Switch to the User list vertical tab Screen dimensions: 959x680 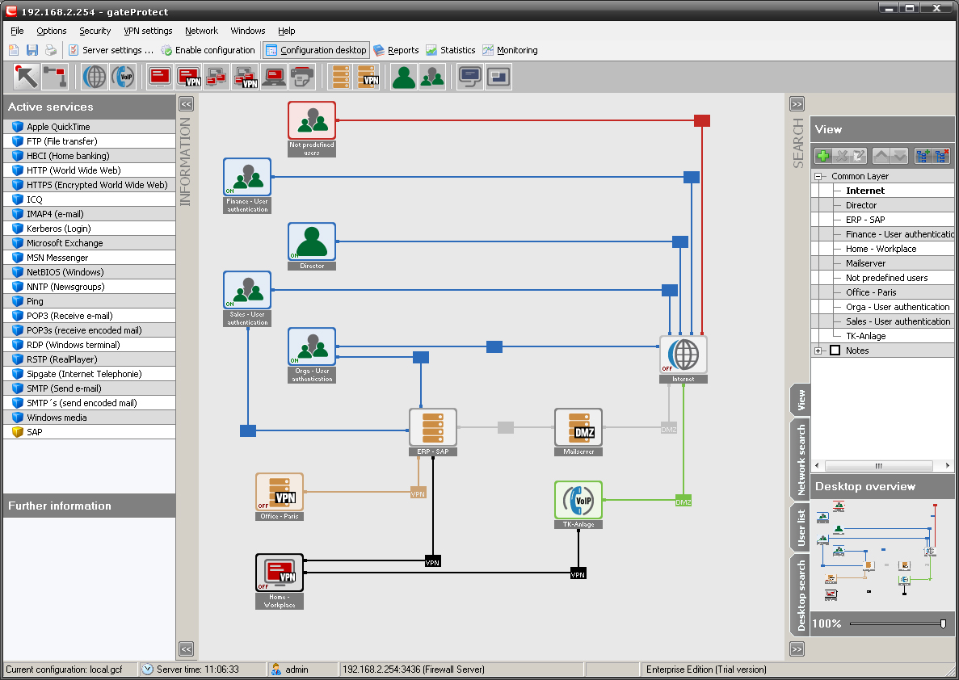(x=801, y=527)
